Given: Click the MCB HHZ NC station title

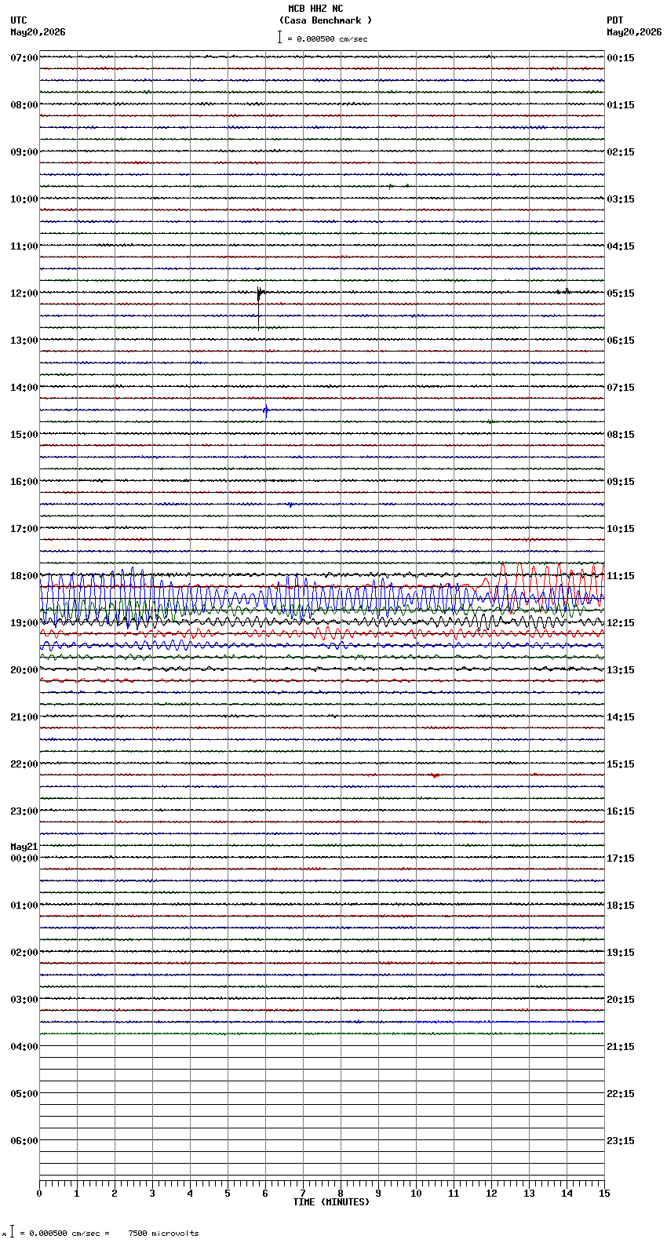Looking at the screenshot, I should coord(315,9).
